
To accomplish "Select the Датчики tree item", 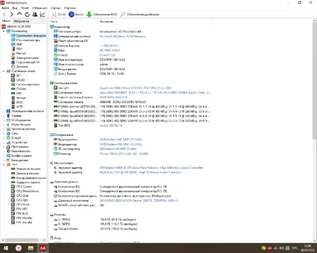I will coord(20,67).
